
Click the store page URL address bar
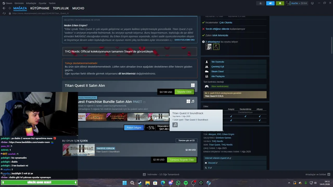click(x=40, y=13)
